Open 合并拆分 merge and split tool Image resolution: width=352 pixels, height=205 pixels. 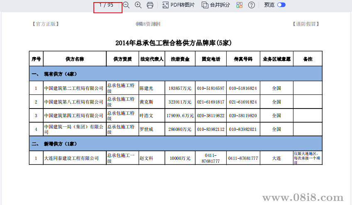click(216, 5)
